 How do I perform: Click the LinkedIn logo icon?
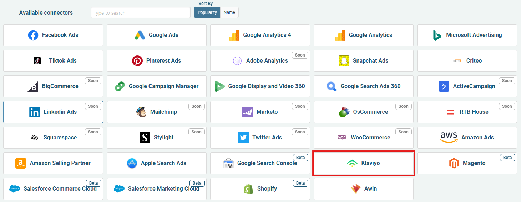(x=35, y=112)
